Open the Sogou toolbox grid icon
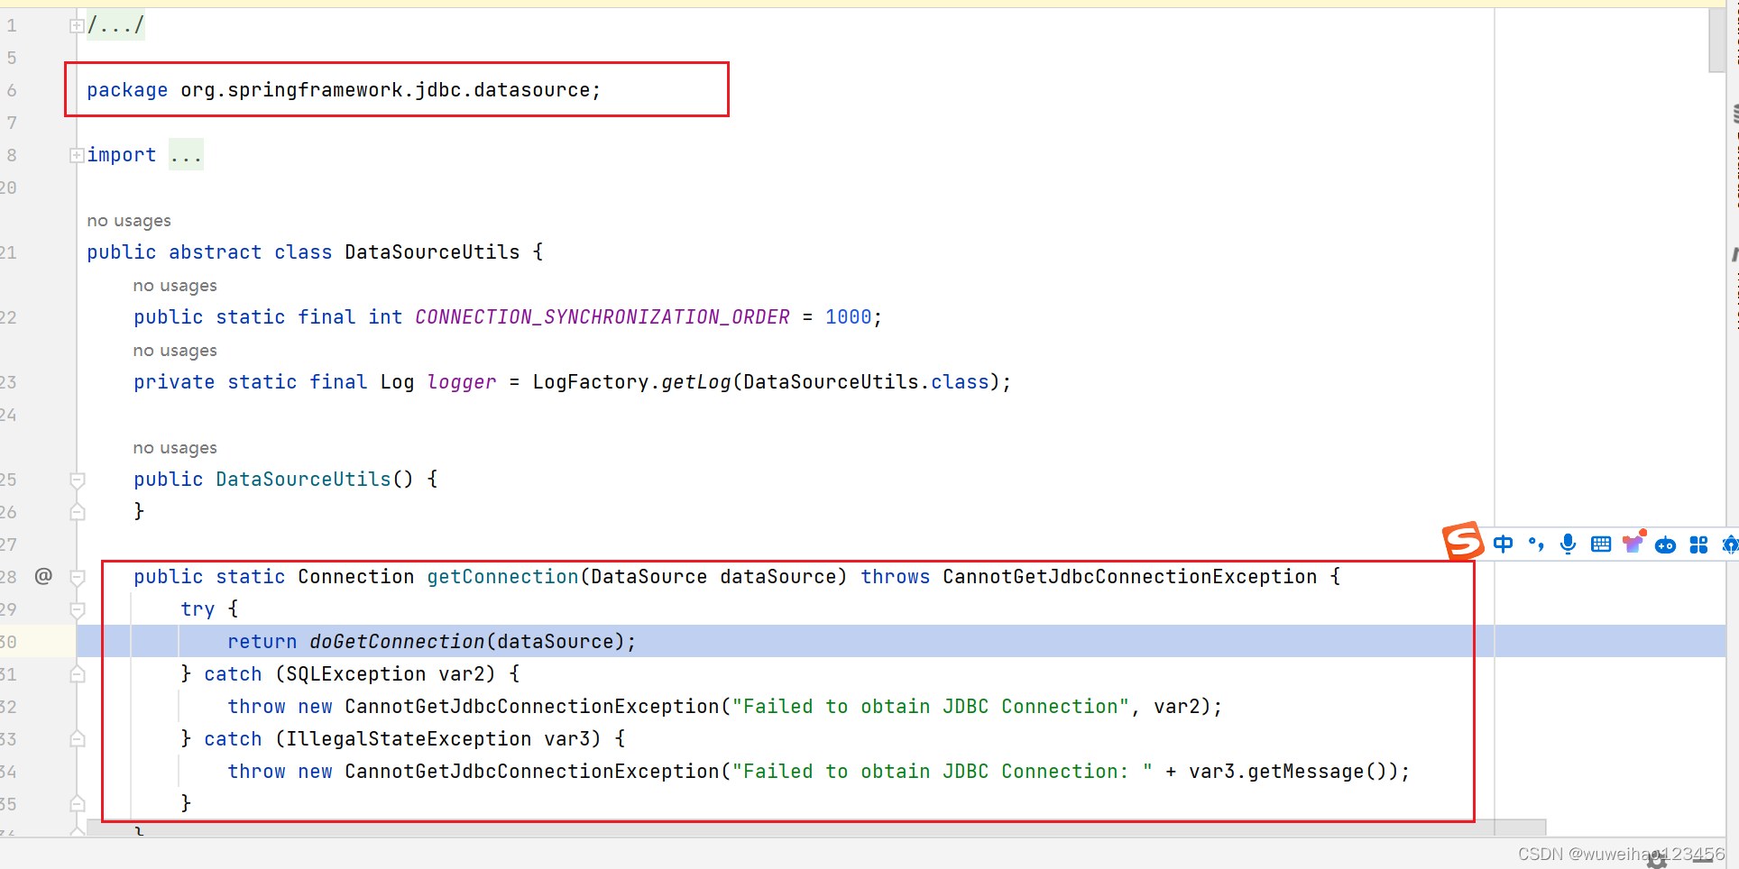Screen dimensions: 1739x869 (1698, 544)
